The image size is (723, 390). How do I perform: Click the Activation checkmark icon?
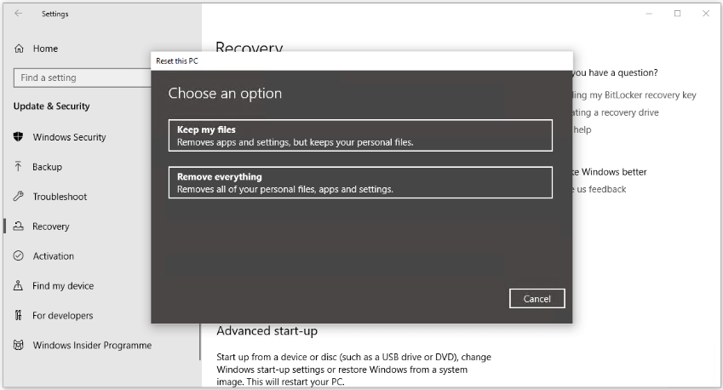19,256
